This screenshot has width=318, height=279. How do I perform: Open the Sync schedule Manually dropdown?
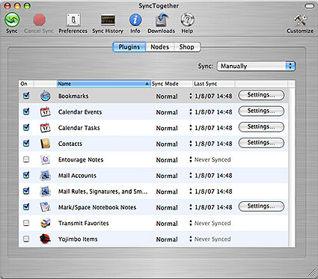(x=256, y=66)
